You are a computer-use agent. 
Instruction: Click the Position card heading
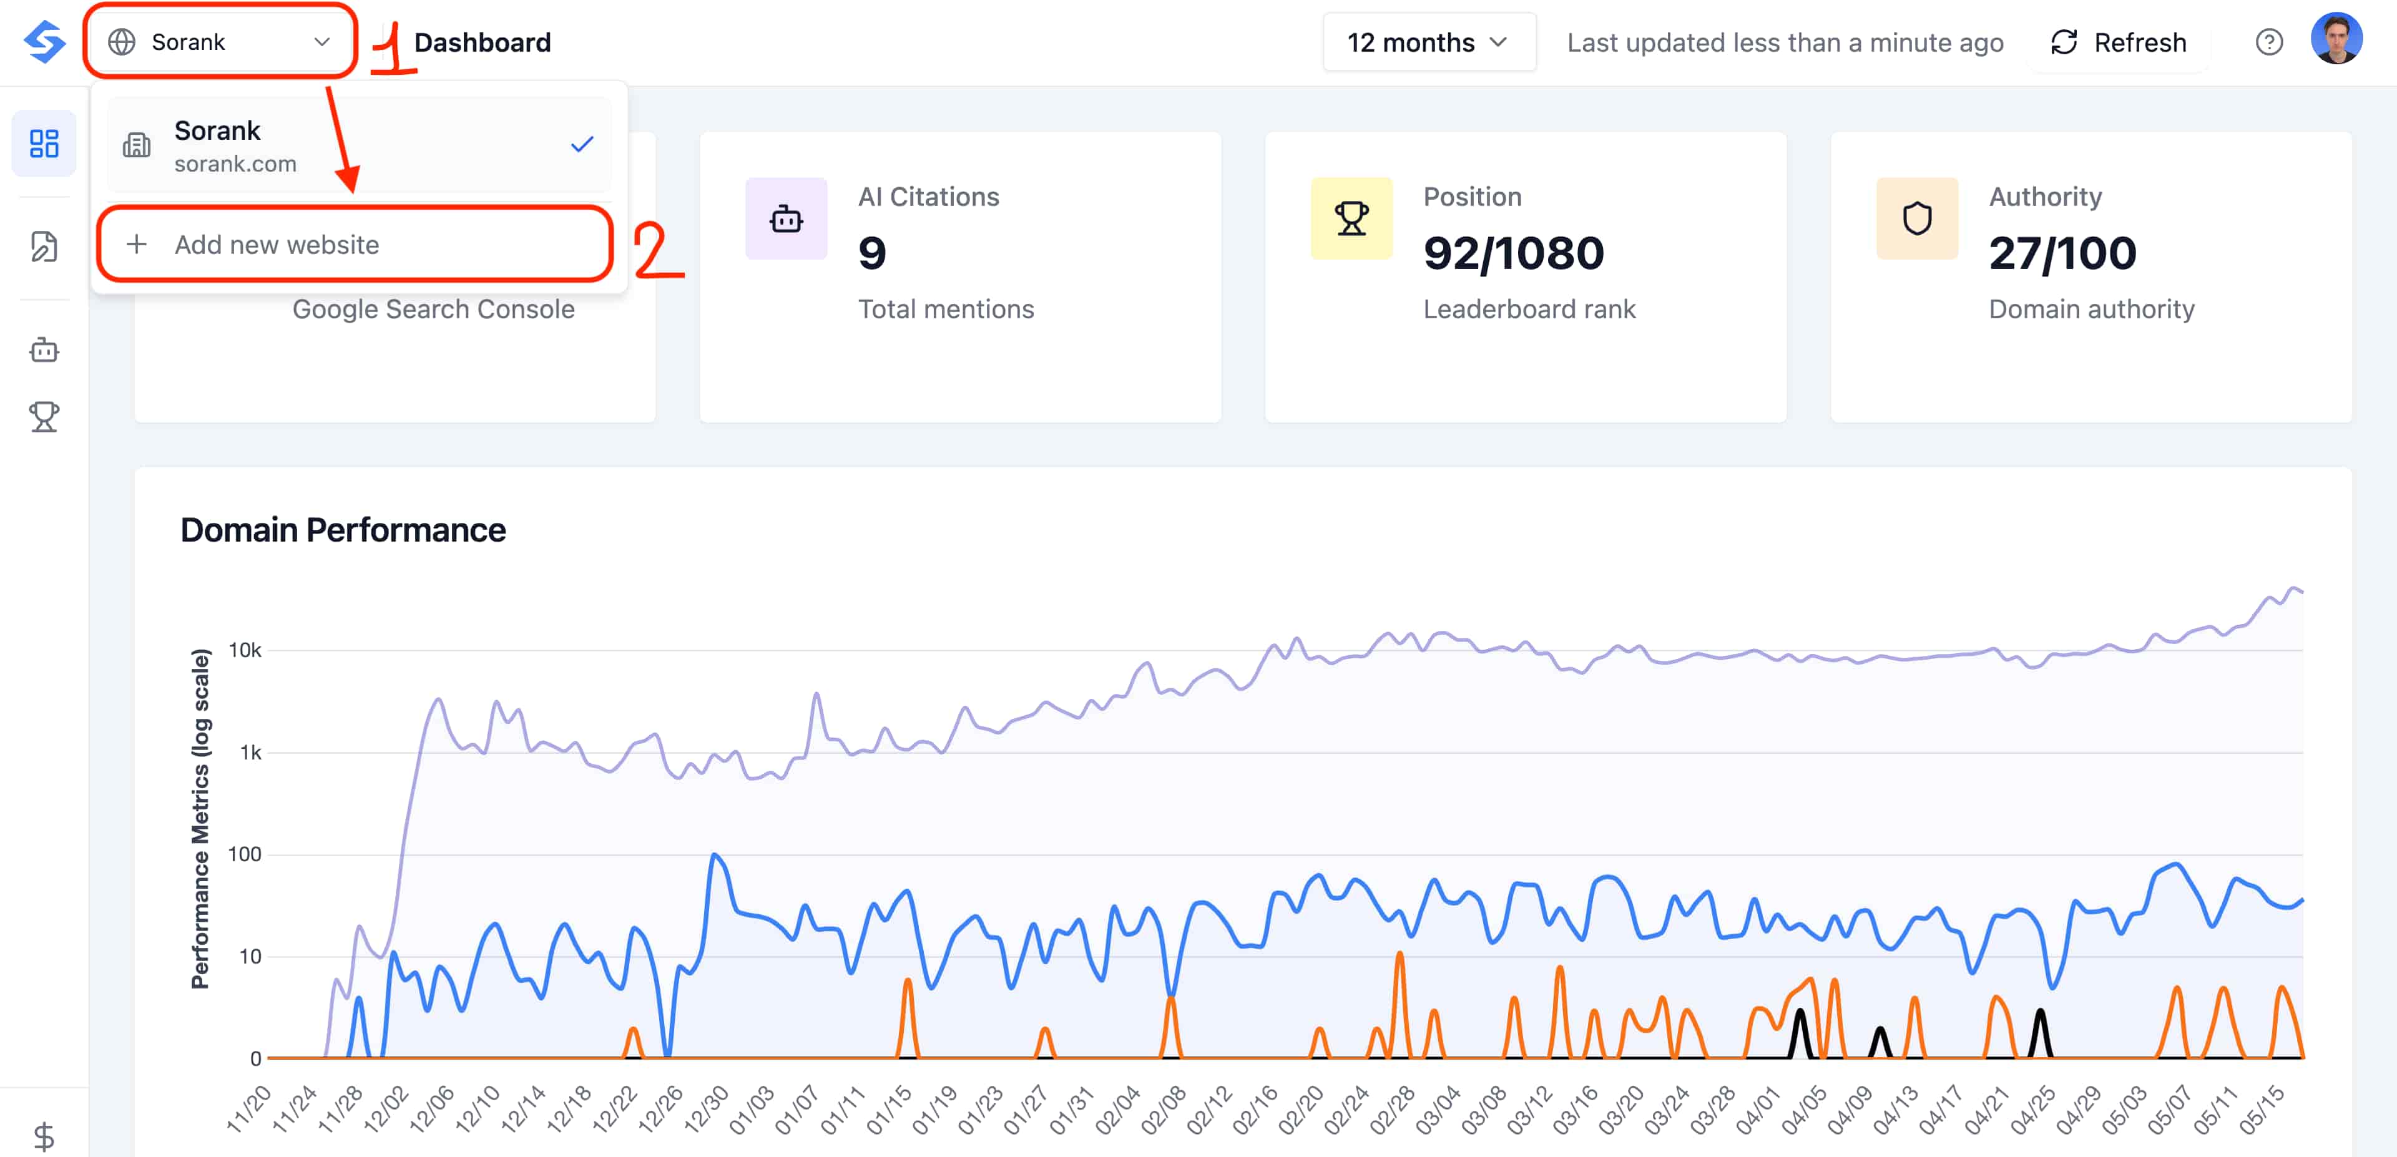[1472, 196]
